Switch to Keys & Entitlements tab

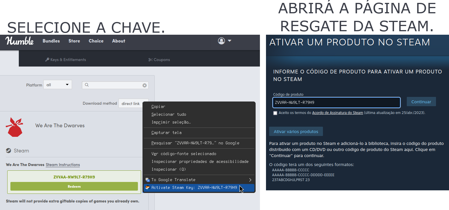click(x=66, y=60)
